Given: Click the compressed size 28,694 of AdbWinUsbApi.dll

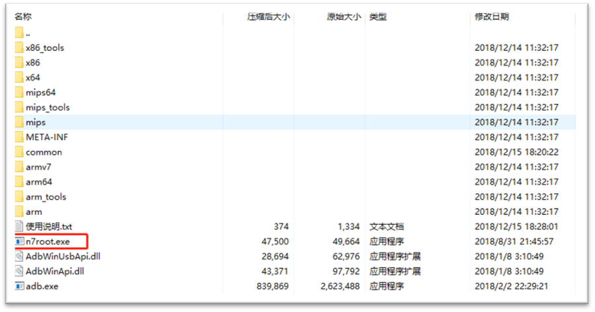Looking at the screenshot, I should click(x=275, y=256).
